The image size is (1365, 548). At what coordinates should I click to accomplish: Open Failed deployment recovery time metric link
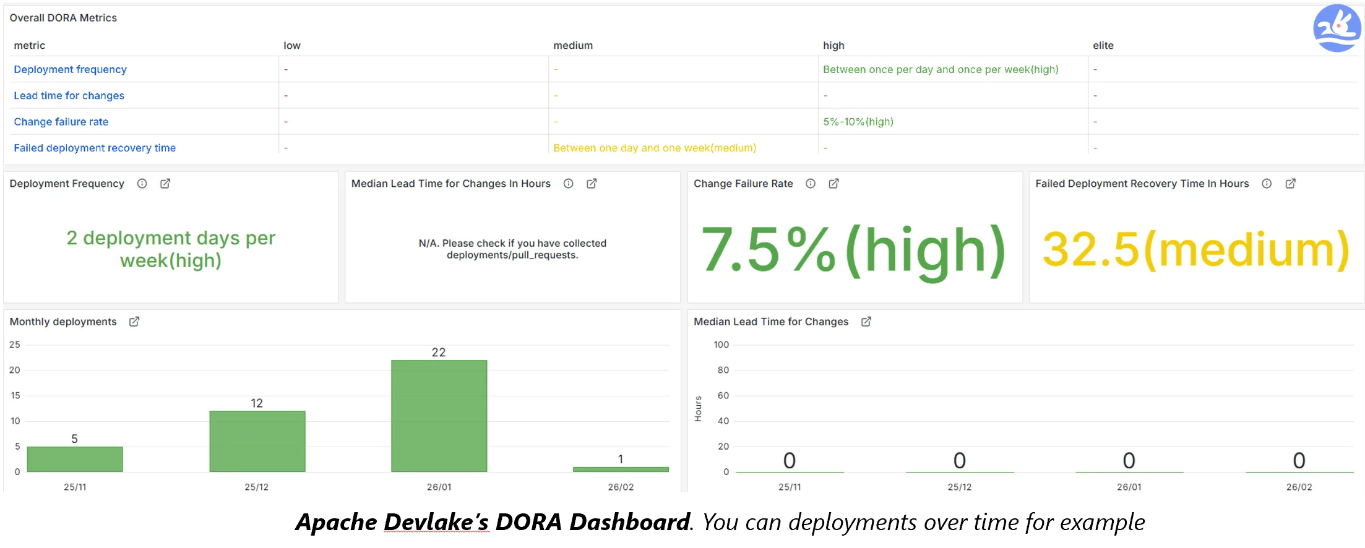tap(95, 148)
